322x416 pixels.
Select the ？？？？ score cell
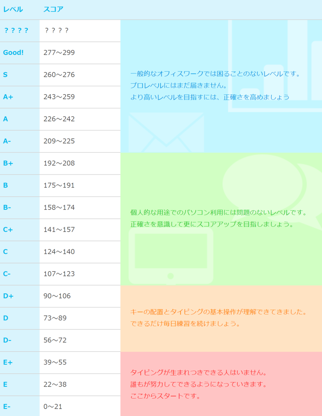point(80,31)
